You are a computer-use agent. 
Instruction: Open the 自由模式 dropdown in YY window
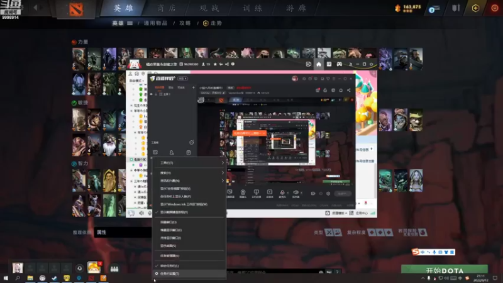click(136, 81)
